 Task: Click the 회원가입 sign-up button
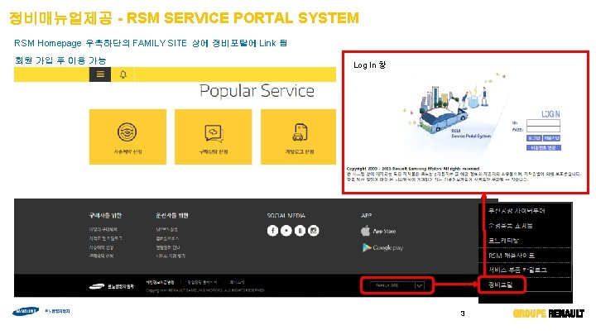click(551, 138)
